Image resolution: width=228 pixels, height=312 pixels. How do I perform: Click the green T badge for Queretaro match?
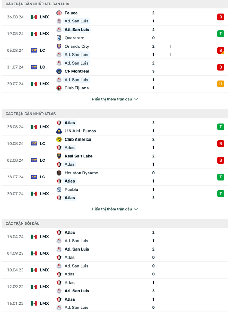[221, 34]
